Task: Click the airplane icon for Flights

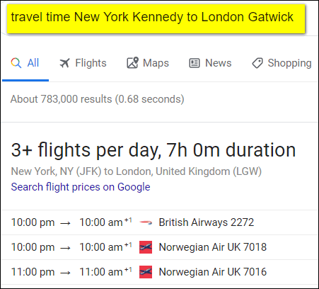Action: pos(64,63)
